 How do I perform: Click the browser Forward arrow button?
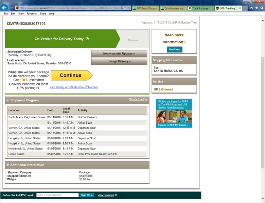point(11,8)
